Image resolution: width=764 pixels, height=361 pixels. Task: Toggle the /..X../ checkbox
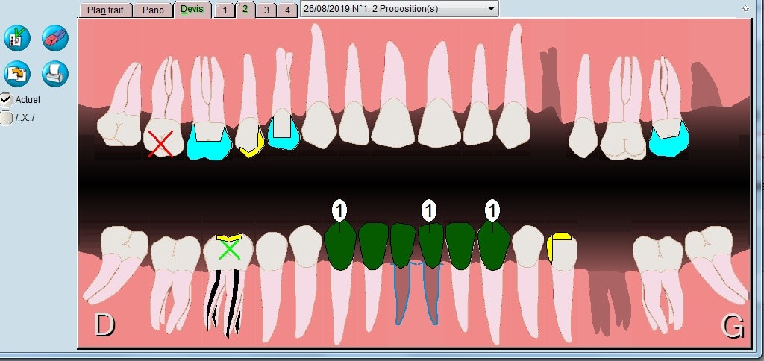6,118
